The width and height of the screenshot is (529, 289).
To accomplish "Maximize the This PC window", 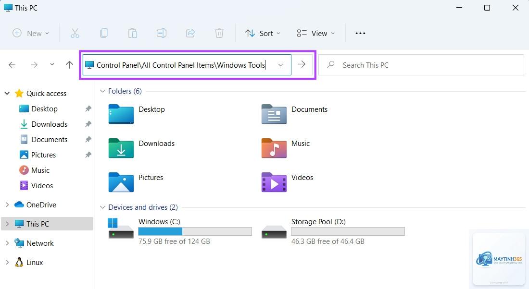I will pos(487,7).
